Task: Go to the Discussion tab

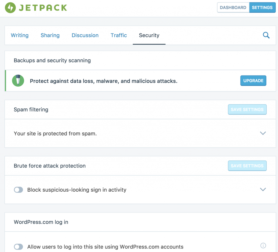Action: coord(85,35)
